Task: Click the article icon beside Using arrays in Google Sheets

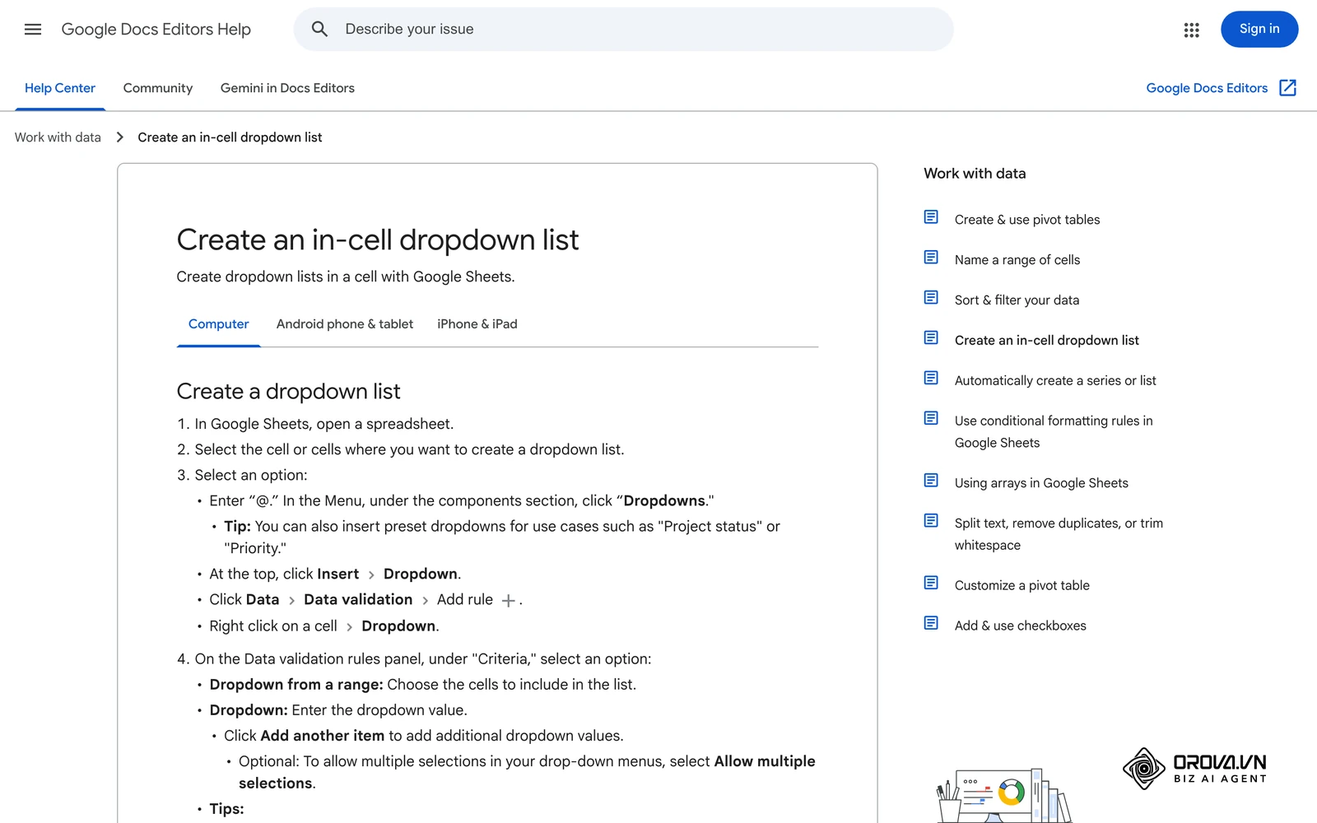Action: point(931,481)
